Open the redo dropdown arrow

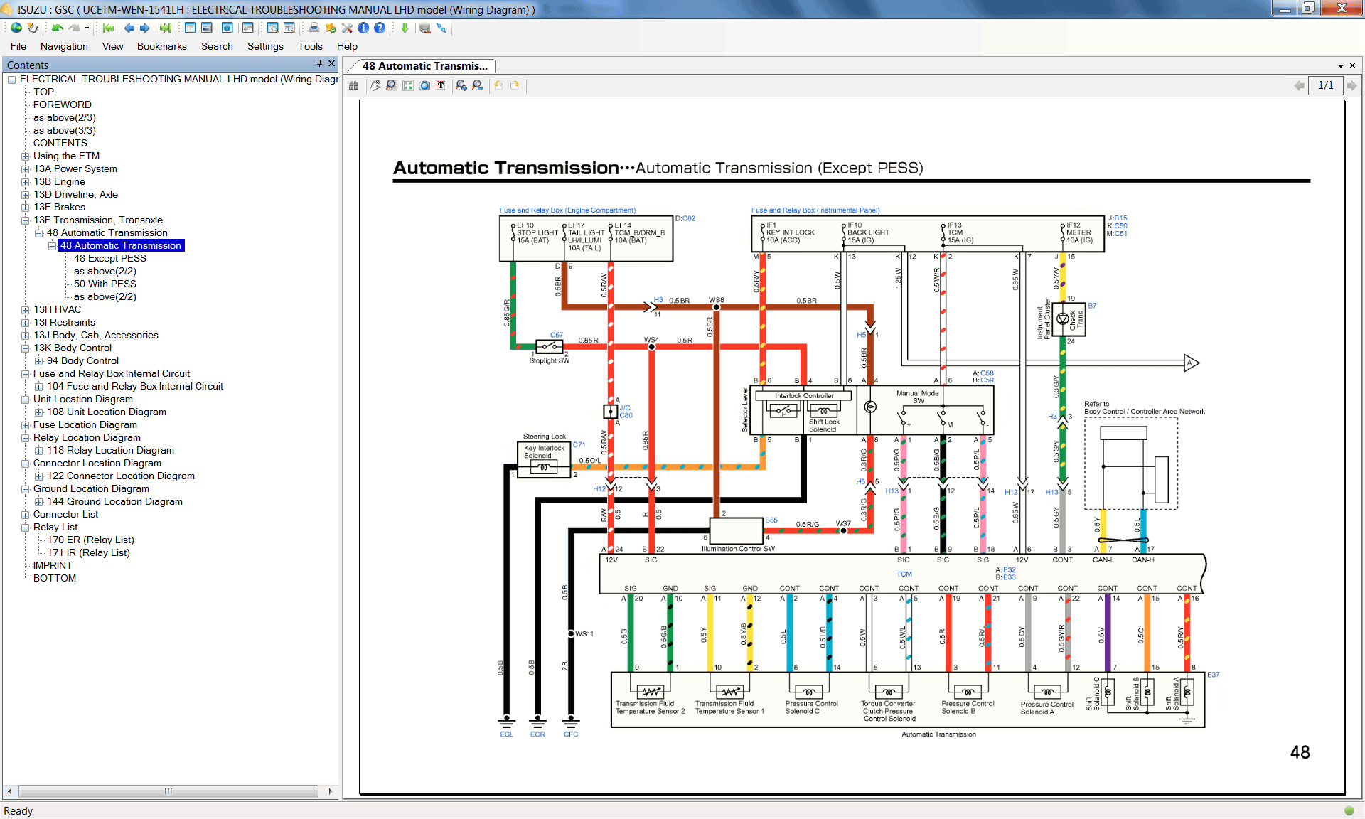pyautogui.click(x=87, y=28)
